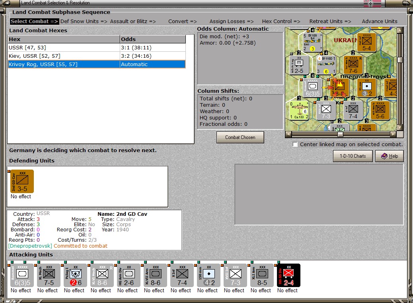Click the Bf 110D aircraft counter on map

326,65
